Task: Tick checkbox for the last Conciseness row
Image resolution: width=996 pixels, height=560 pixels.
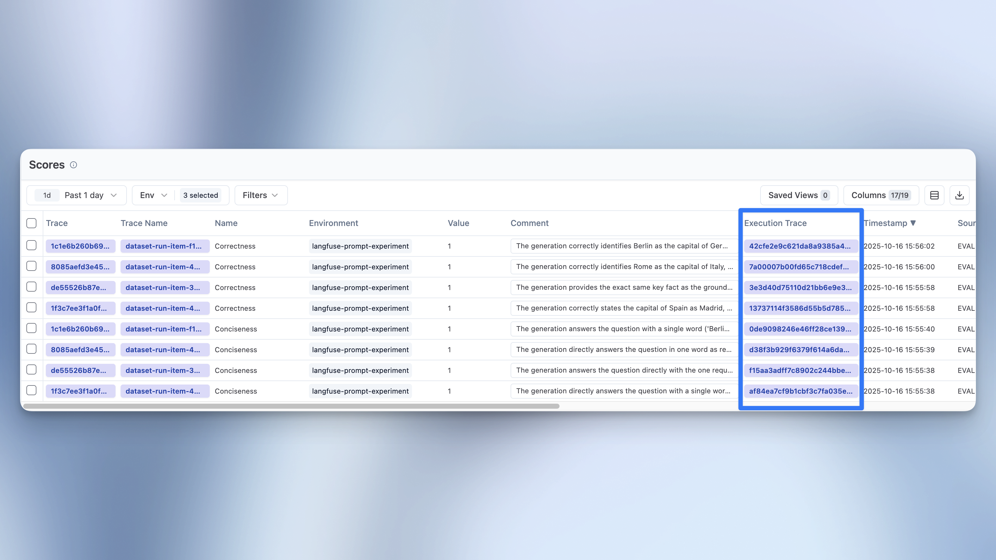Action: coord(31,390)
